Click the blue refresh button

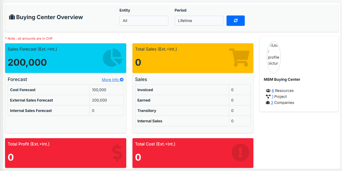click(235, 21)
